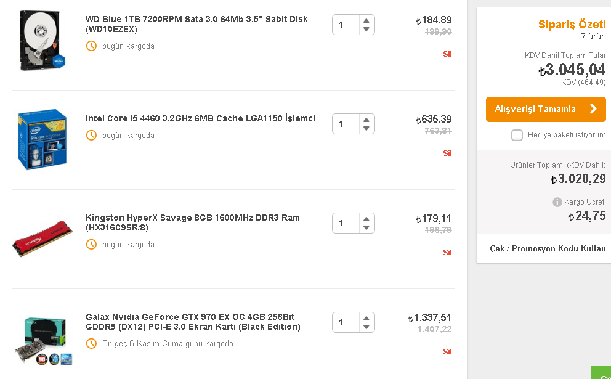Decrease quantity of Intel Core i5 processor
This screenshot has height=379, width=611.
click(366, 129)
